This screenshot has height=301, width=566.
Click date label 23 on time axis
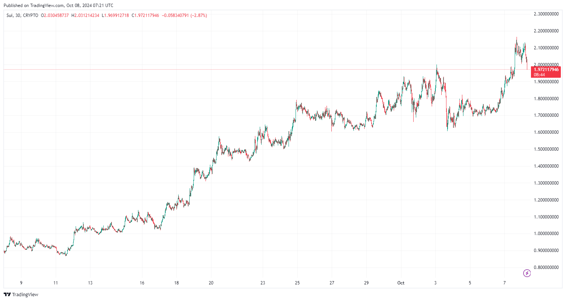(263, 283)
